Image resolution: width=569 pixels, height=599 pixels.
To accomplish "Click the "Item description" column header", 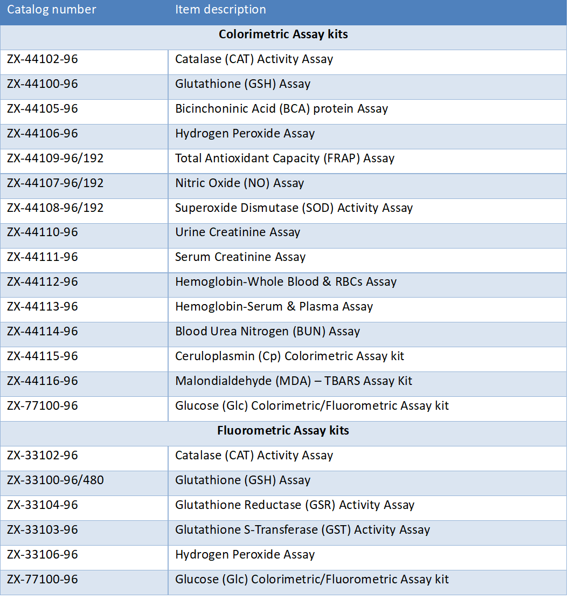I will coord(220,10).
